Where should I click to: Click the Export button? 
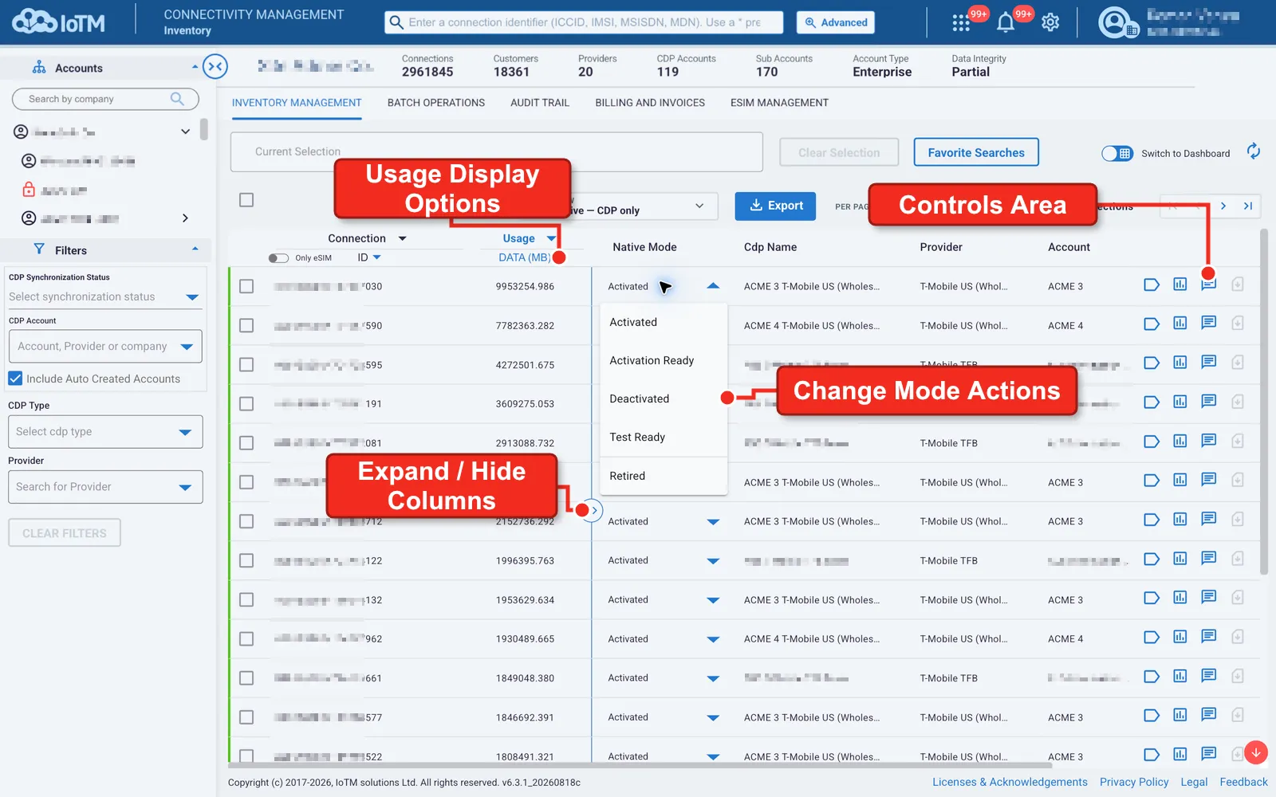775,206
